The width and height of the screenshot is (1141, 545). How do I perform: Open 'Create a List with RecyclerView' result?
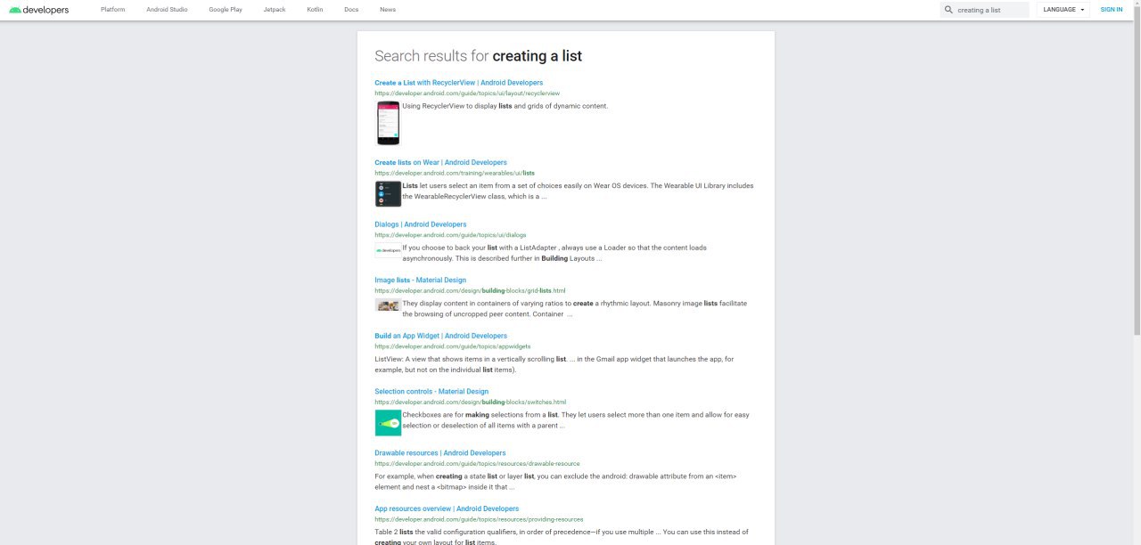coord(458,83)
